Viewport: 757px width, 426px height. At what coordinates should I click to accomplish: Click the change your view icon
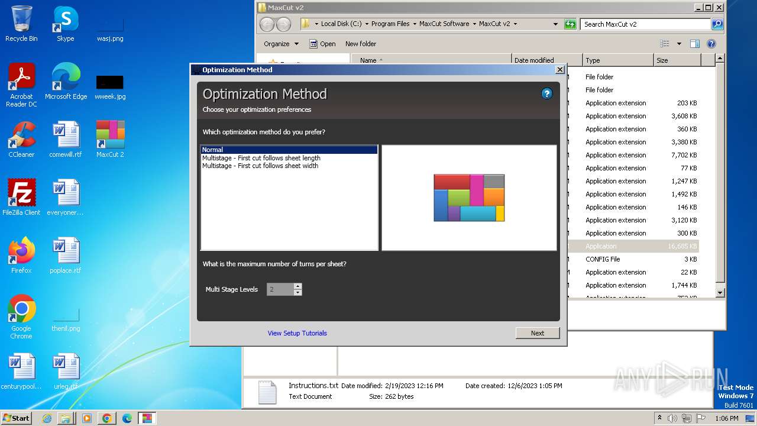coord(665,44)
